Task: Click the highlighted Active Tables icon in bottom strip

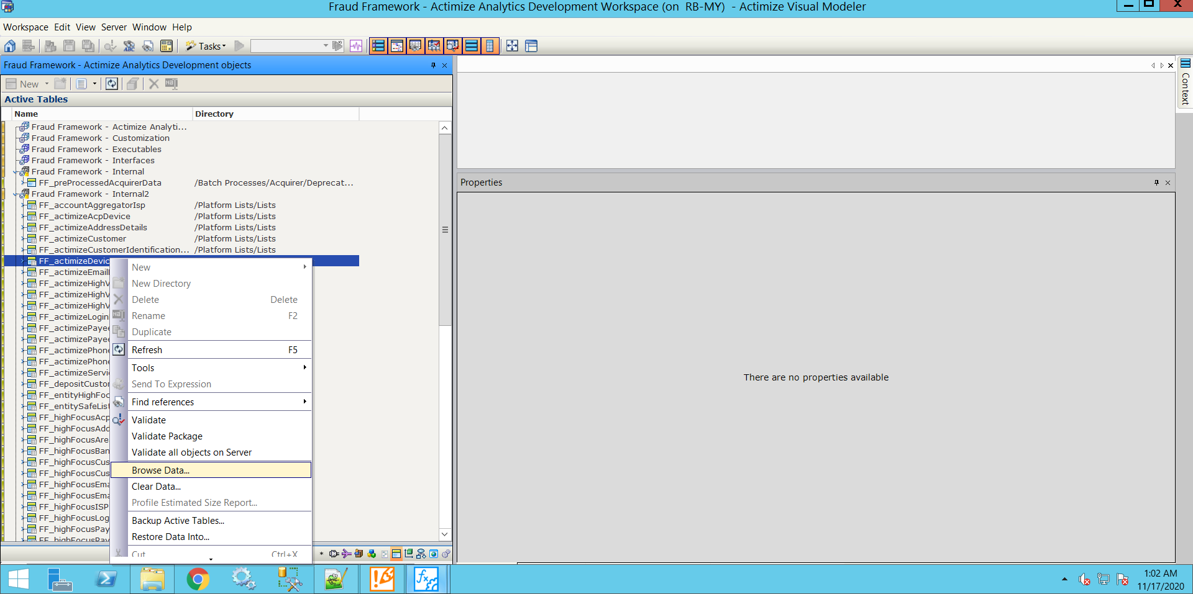Action: tap(396, 554)
